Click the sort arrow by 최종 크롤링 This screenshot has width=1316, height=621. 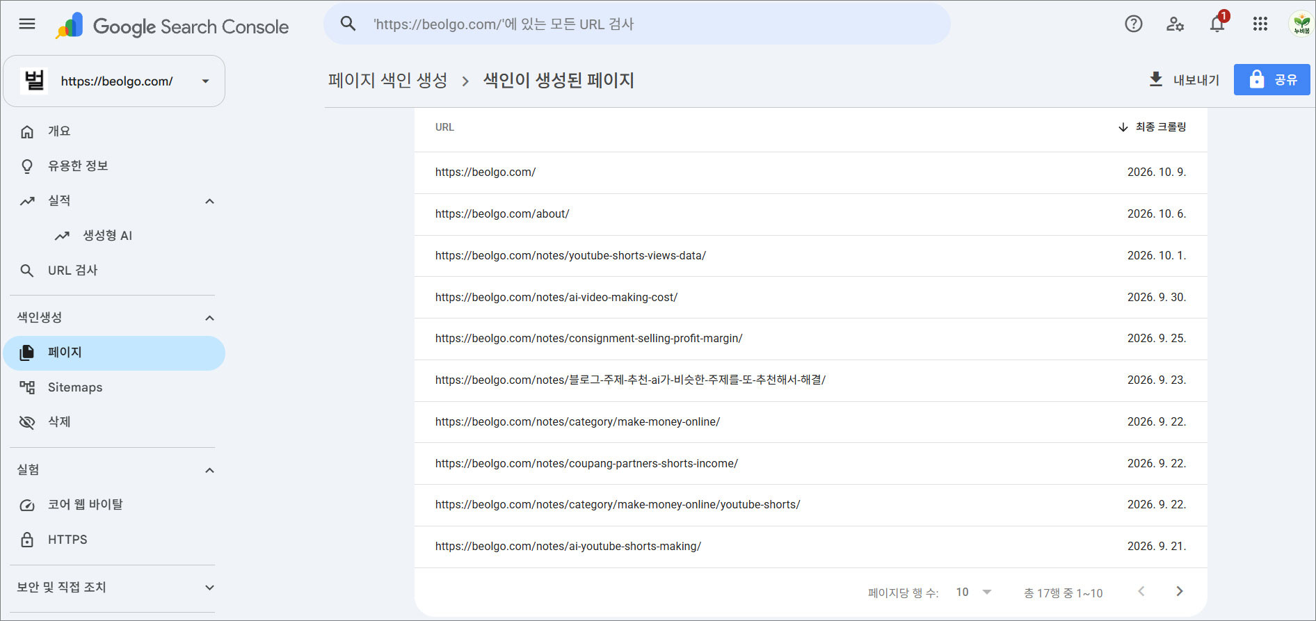coord(1123,127)
